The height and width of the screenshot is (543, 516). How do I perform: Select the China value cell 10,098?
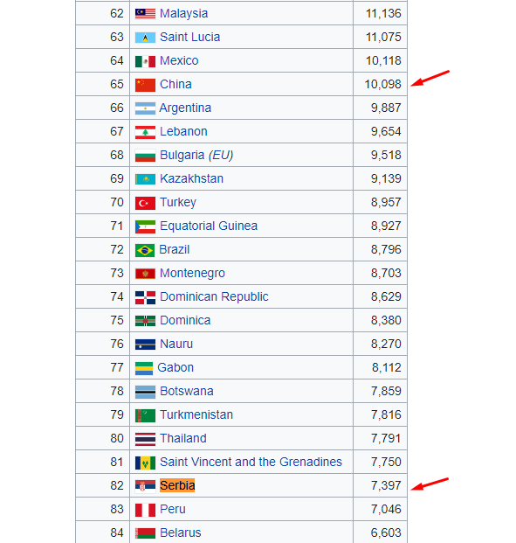[380, 84]
